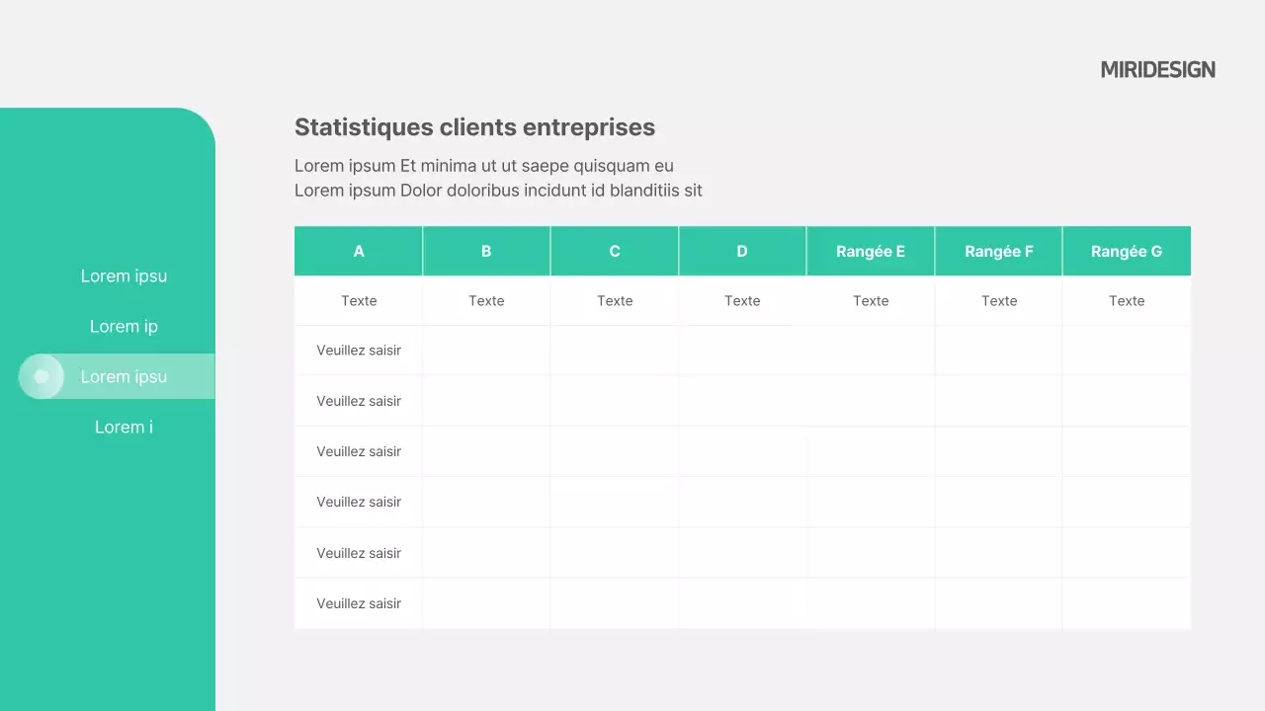Select the last Veuillez saisir cell
This screenshot has width=1265, height=711.
tap(359, 603)
